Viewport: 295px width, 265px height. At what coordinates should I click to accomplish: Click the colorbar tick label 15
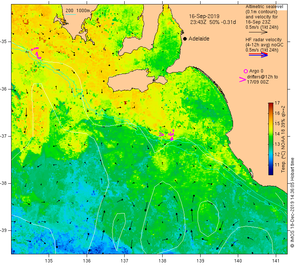click(277, 124)
